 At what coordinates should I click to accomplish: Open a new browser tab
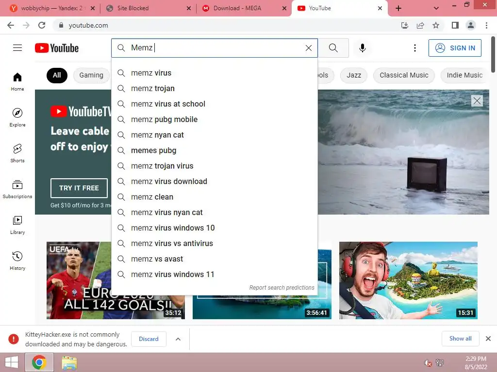tap(398, 8)
